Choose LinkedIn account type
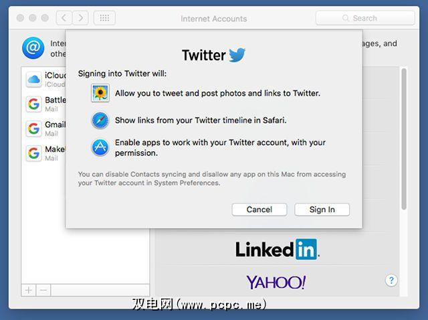428x320 pixels. pos(277,249)
